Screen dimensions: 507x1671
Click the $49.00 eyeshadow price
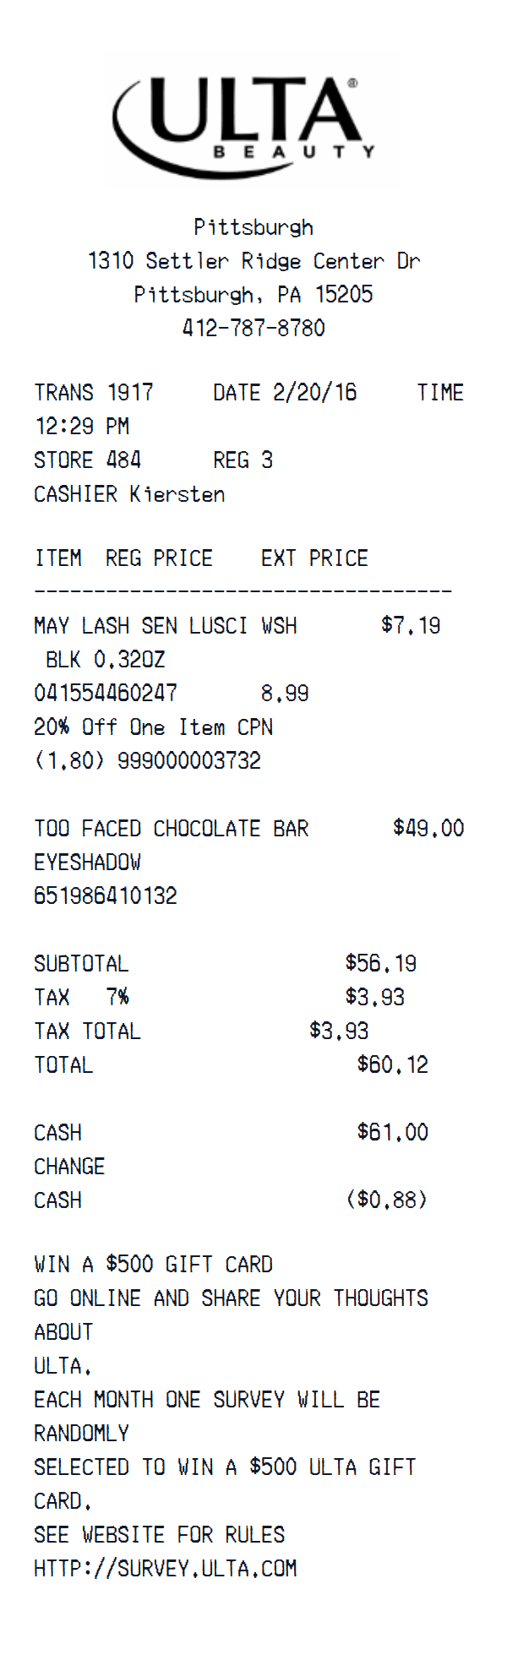[428, 828]
